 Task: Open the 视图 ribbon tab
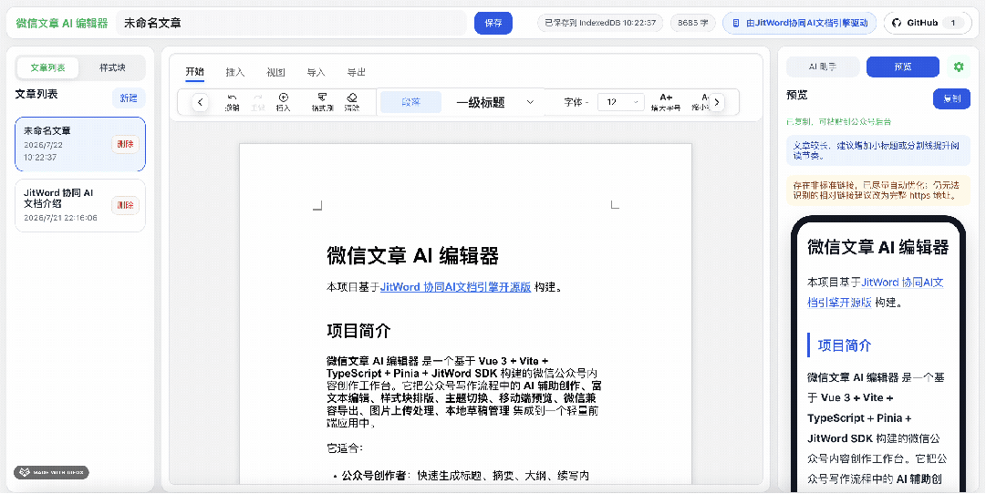pos(276,72)
